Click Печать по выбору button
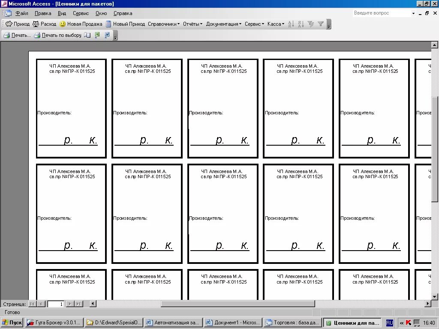This screenshot has width=439, height=329. click(58, 35)
